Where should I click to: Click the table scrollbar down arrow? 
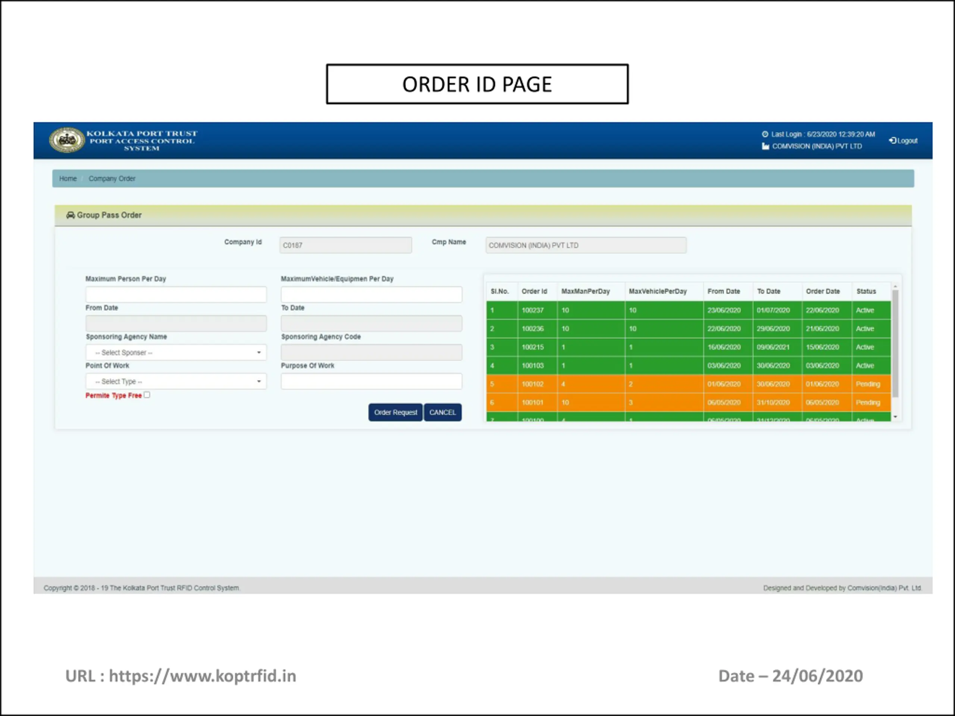pyautogui.click(x=895, y=417)
